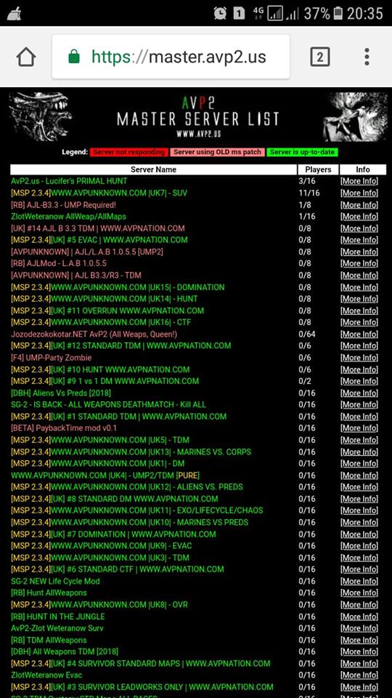The height and width of the screenshot is (698, 392).
Task: Click the master.avp2.us address bar
Action: click(171, 57)
